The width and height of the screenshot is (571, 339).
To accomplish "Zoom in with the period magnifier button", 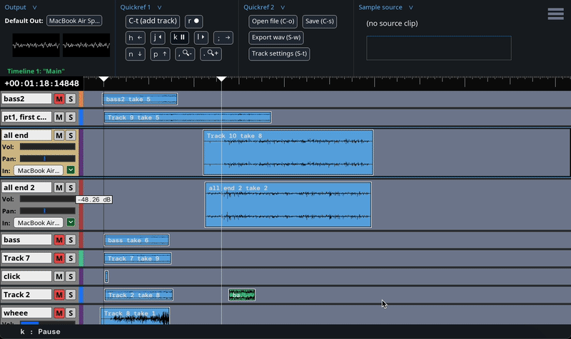I will pos(211,54).
